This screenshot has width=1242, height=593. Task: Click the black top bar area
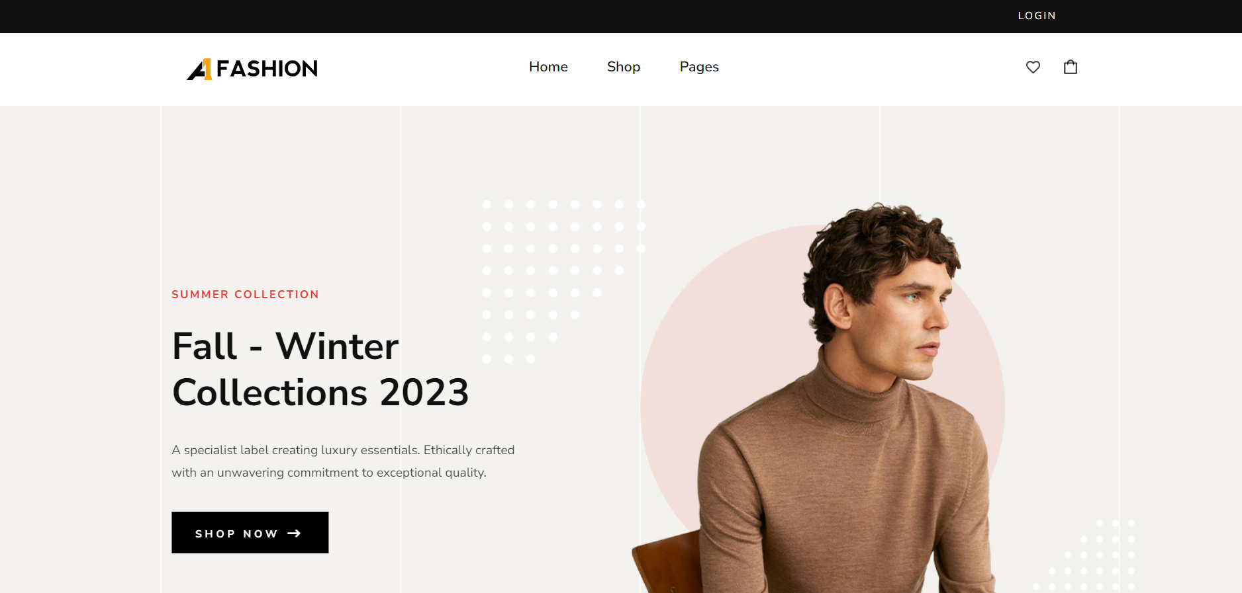point(621,17)
